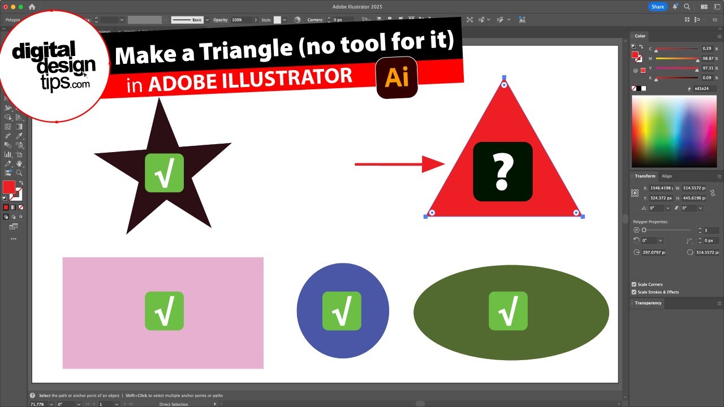Click the Home icon in the title bar
The image size is (724, 407).
pos(32,7)
